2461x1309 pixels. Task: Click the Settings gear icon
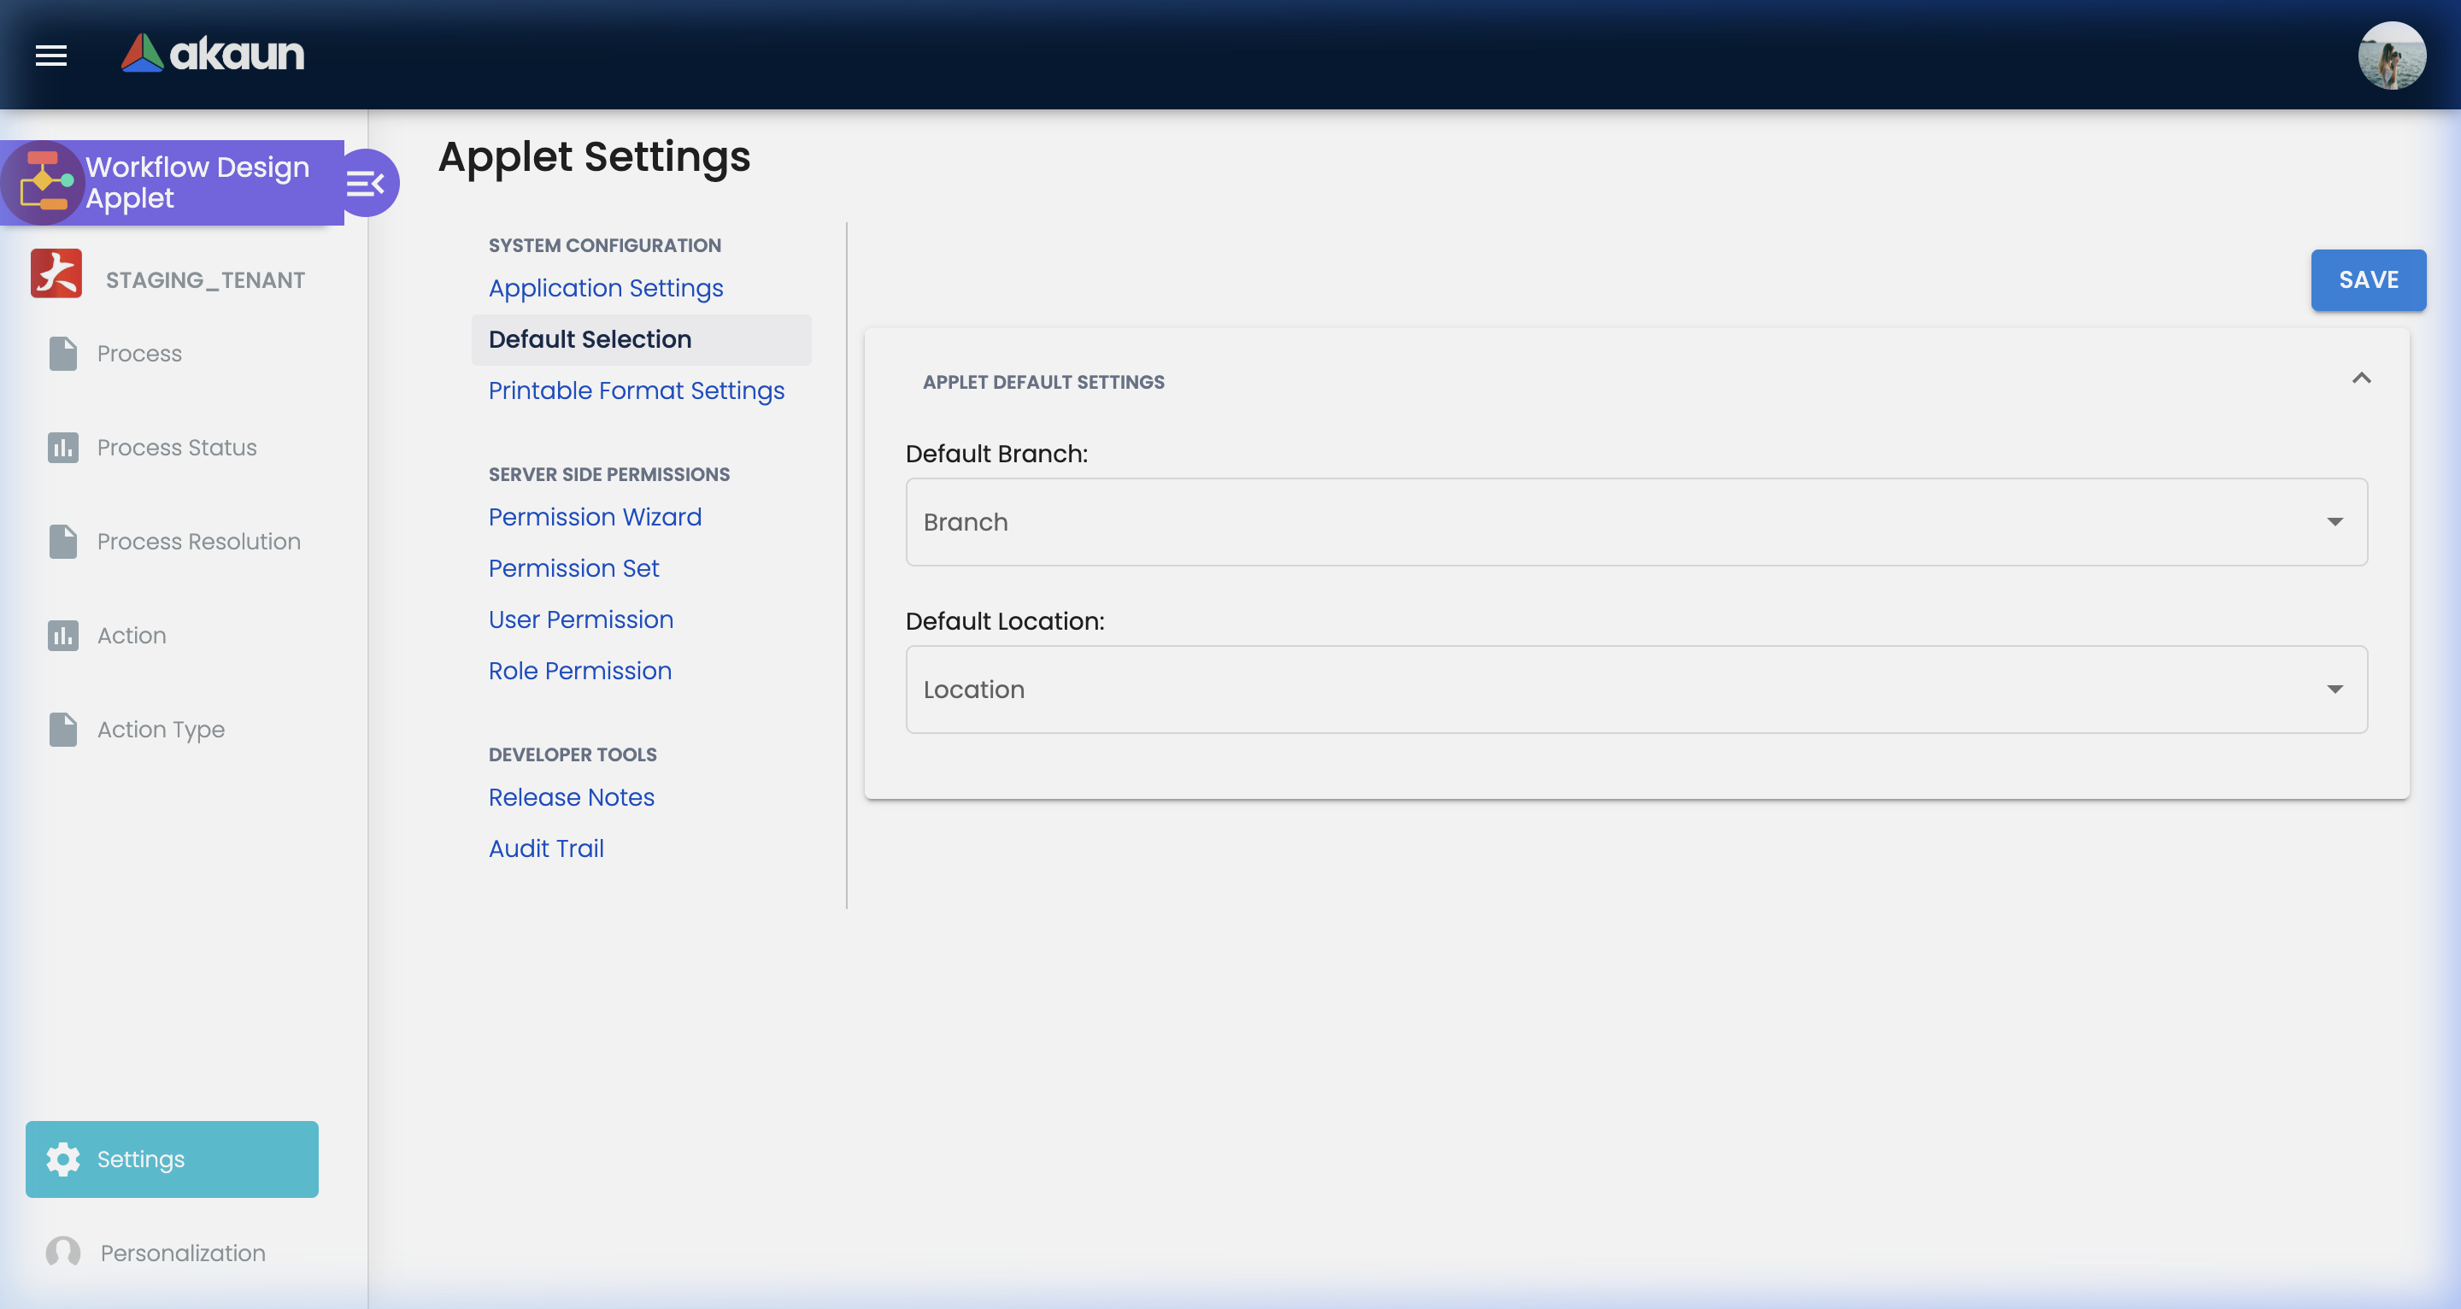pyautogui.click(x=63, y=1159)
